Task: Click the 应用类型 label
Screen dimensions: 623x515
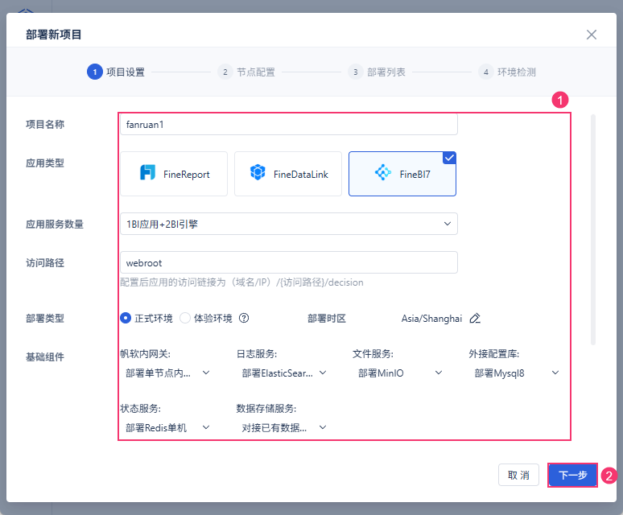Action: [45, 163]
